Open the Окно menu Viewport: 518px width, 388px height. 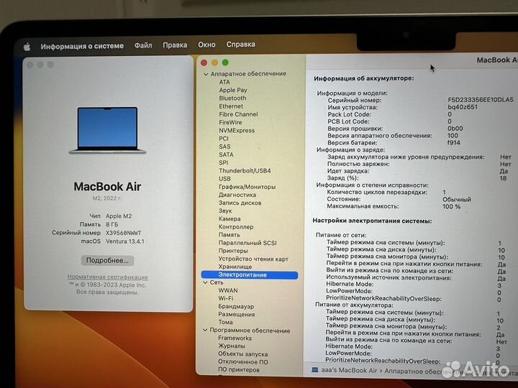coord(206,45)
